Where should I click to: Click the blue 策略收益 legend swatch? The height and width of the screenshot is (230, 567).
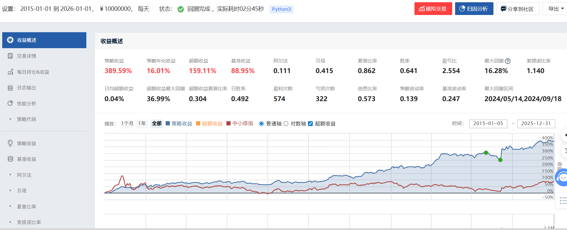tap(168, 123)
